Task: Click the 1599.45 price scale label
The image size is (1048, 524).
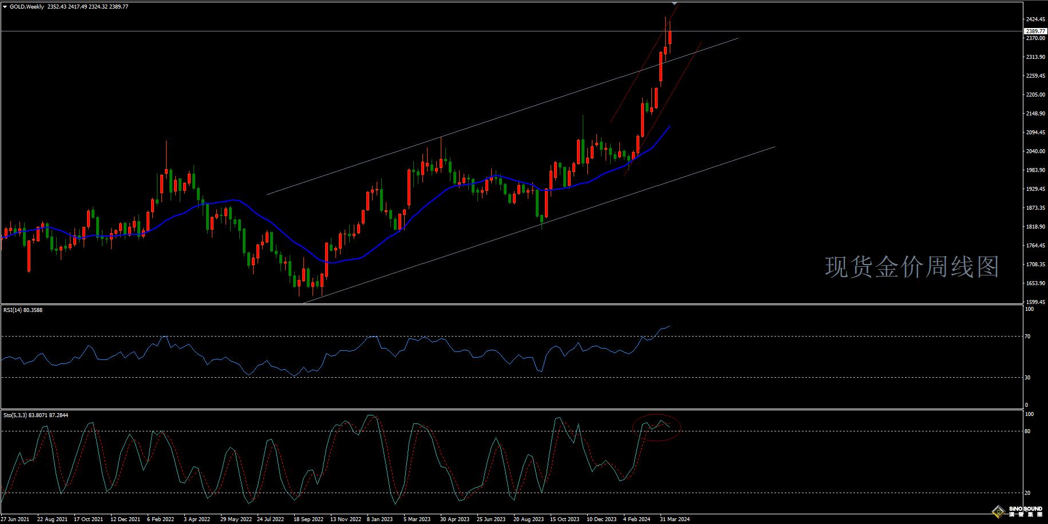Action: (1035, 302)
